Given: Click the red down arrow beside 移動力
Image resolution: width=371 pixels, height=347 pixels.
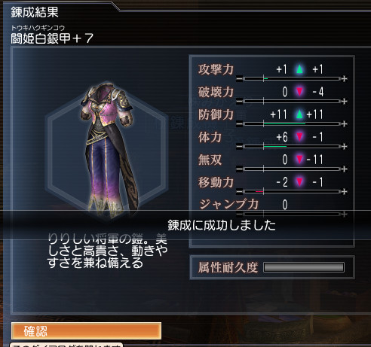Looking at the screenshot, I should point(299,182).
